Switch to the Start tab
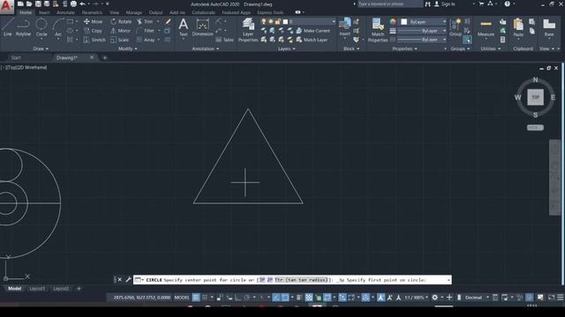This screenshot has height=317, width=565. (16, 57)
